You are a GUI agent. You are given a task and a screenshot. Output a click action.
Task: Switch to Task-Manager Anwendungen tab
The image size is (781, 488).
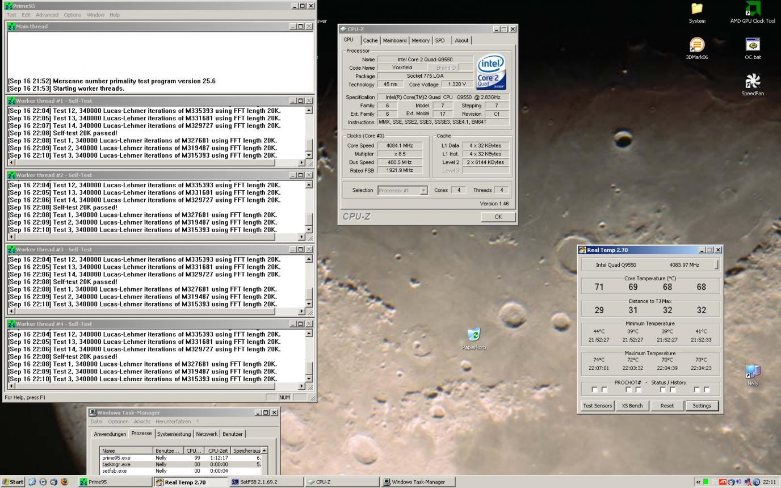tap(110, 434)
